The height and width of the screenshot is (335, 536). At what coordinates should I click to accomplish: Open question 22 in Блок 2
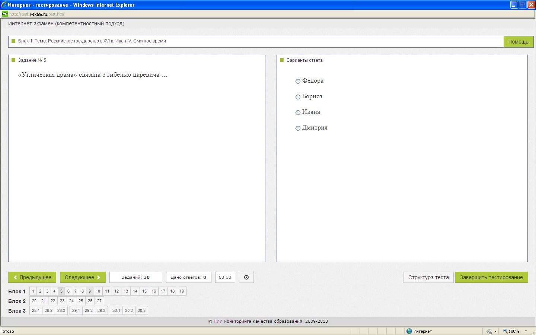point(53,301)
